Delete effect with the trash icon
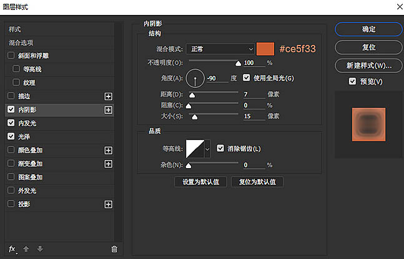404x259 pixels. [x=114, y=248]
